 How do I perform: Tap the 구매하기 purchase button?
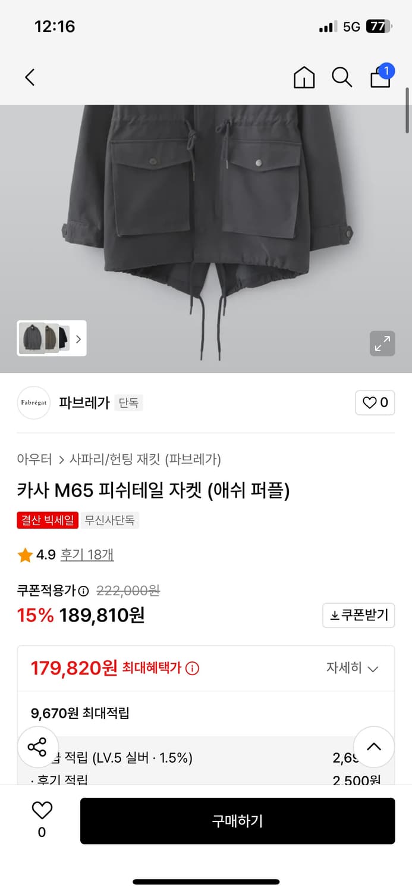click(x=237, y=821)
